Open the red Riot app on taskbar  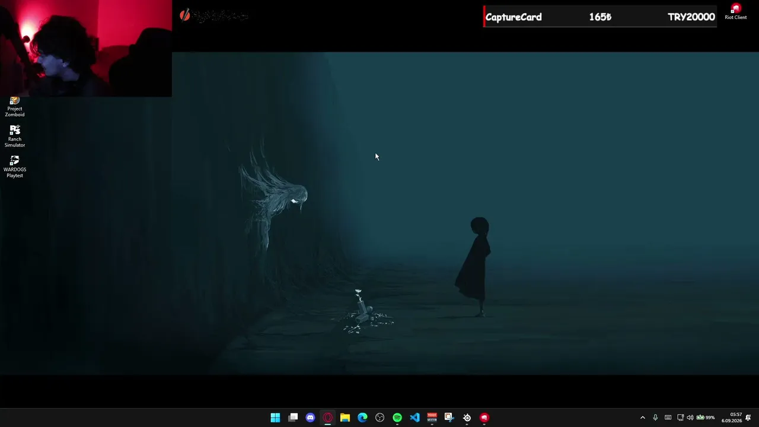coord(484,418)
